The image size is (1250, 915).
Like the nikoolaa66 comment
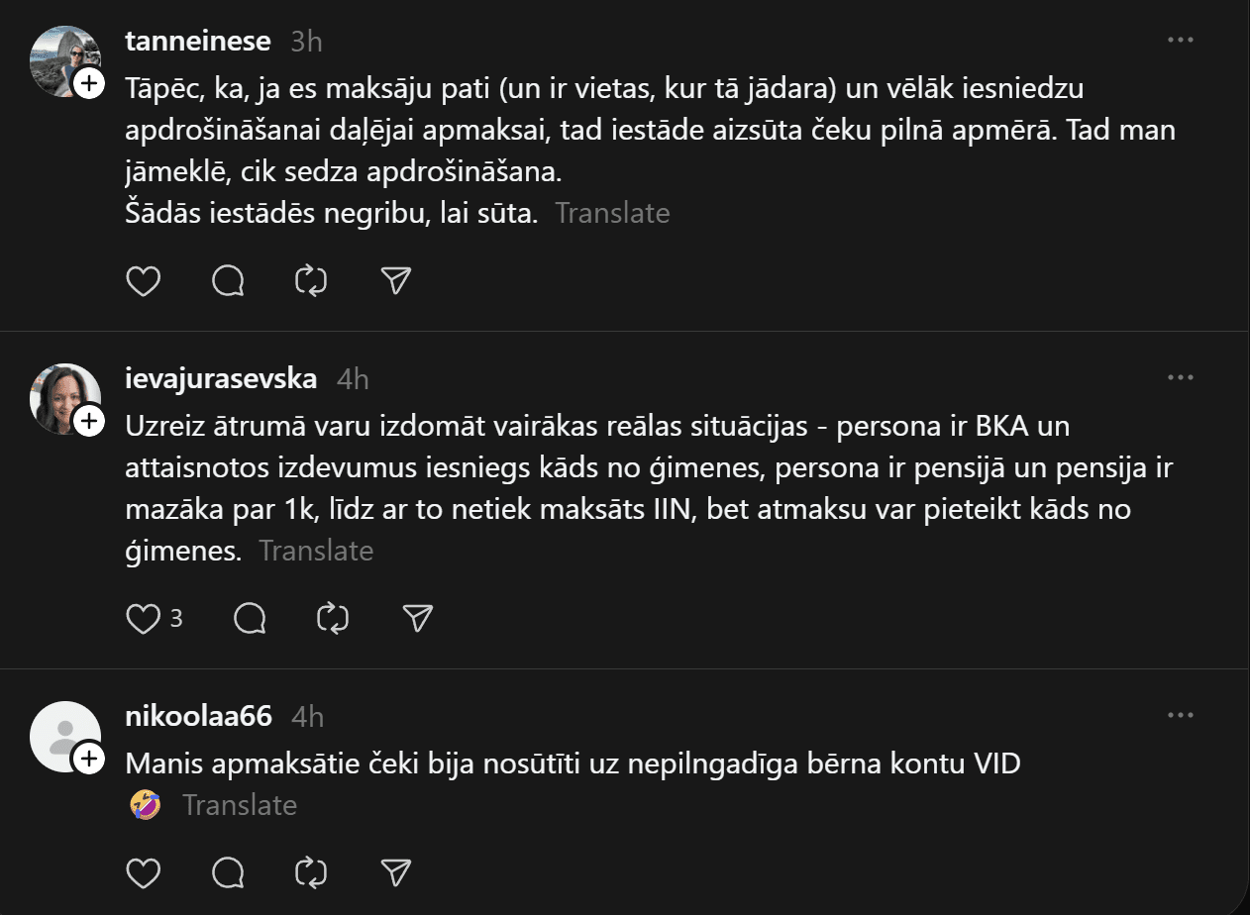coord(144,872)
